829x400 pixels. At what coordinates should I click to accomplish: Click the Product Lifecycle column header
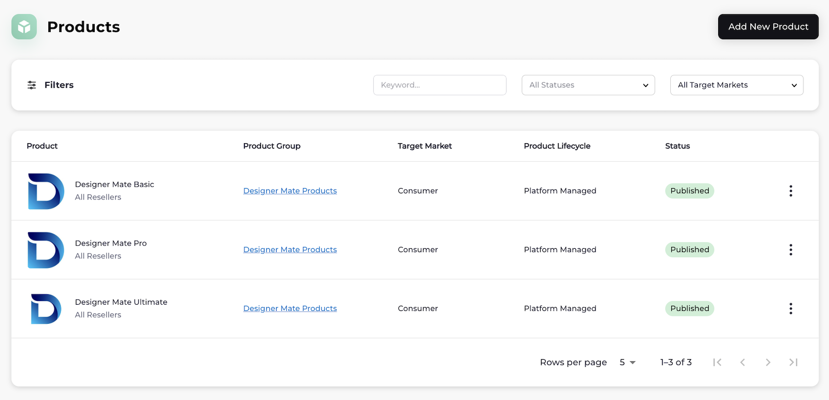point(557,146)
